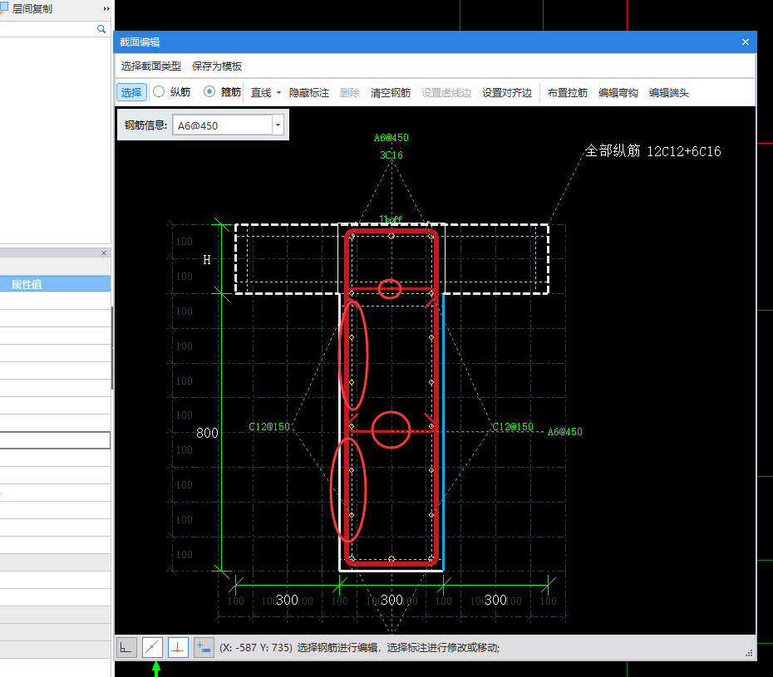
Task: Expand the double-arrow chevron beside 层间复制
Action: click(106, 9)
